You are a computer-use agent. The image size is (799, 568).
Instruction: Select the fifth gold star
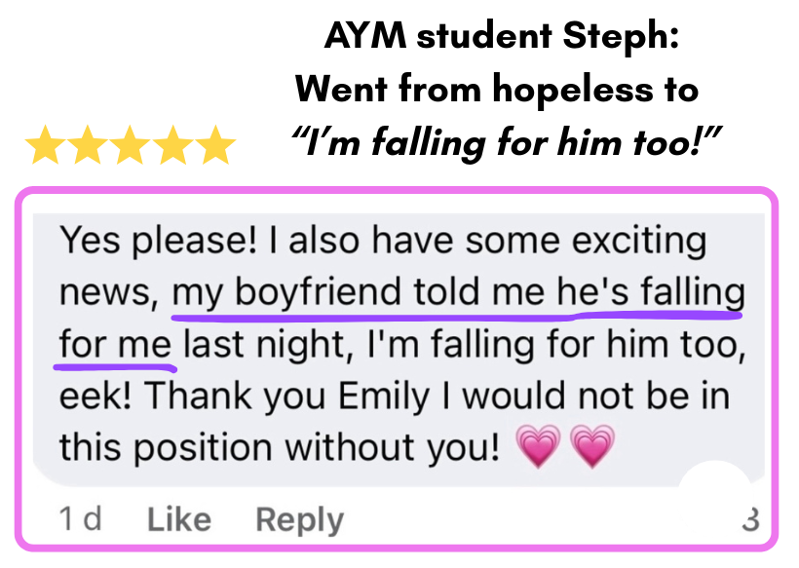(215, 147)
